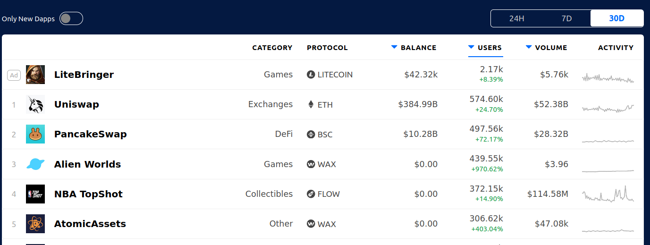Image resolution: width=650 pixels, height=245 pixels.
Task: Open the PancakeSwap dapp link
Action: coord(91,134)
